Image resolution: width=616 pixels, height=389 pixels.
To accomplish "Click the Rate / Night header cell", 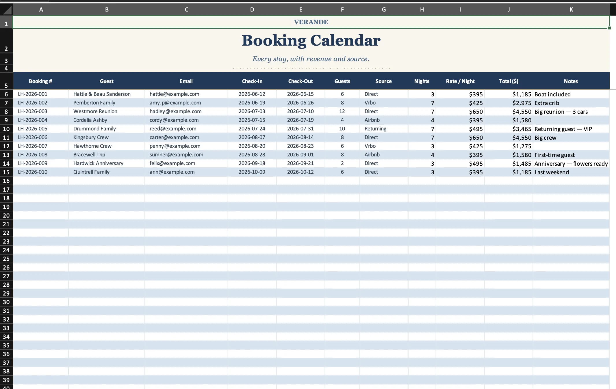I will coord(460,81).
